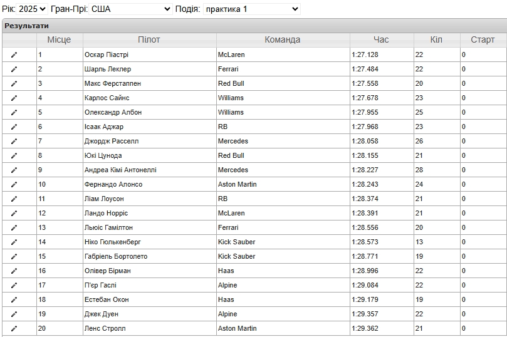Click the Пілот column header
Viewport: 507px width, 337px height.
(x=149, y=39)
